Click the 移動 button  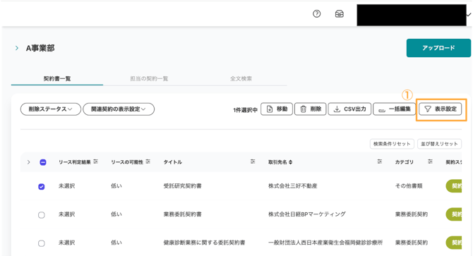coord(277,109)
